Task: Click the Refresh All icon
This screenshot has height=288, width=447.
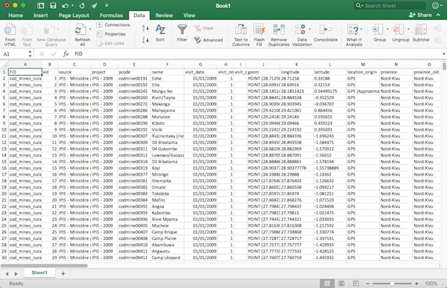Action: point(80,30)
